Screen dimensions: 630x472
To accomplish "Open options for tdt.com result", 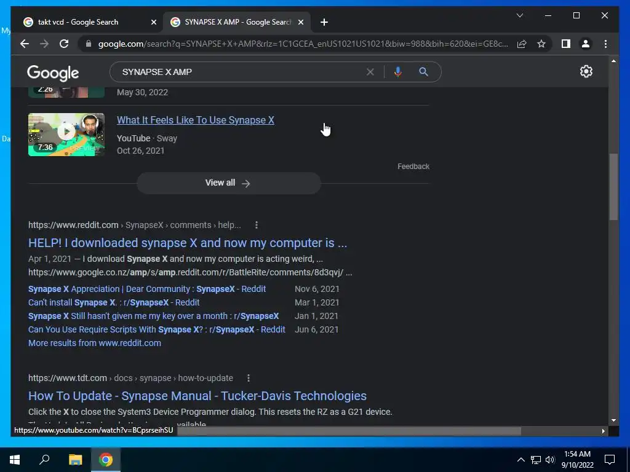I will (x=249, y=378).
